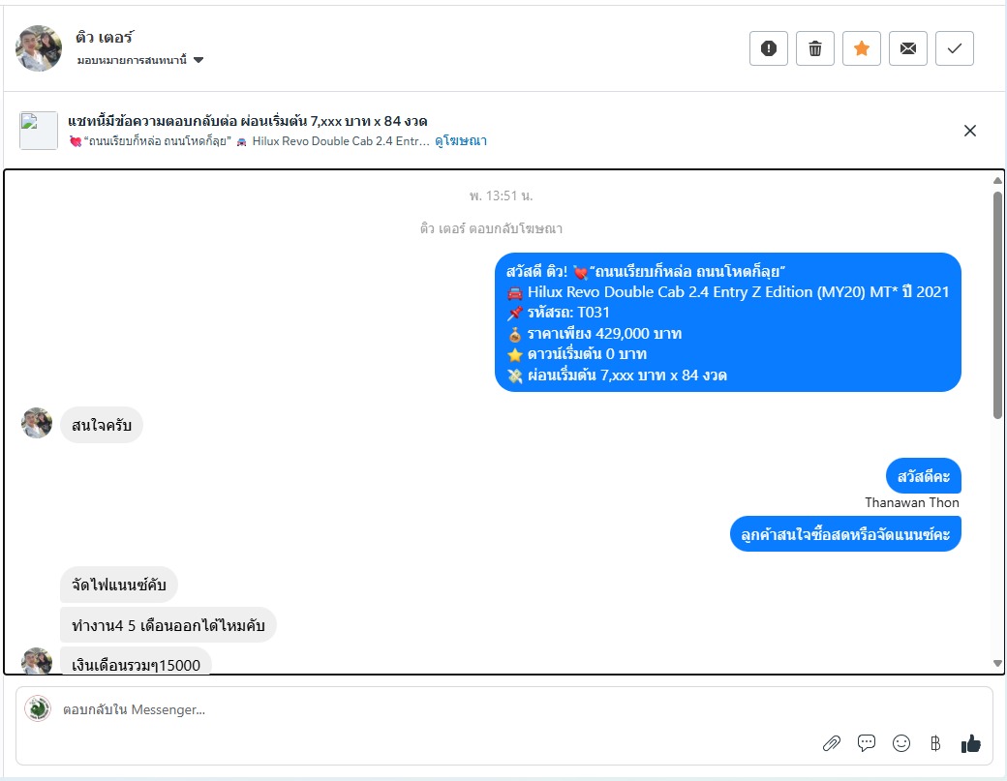1007x781 pixels.
Task: Toggle the orange follow-up star
Action: click(862, 48)
